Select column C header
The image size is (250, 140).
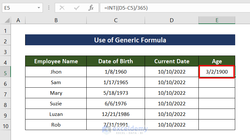tap(116, 20)
